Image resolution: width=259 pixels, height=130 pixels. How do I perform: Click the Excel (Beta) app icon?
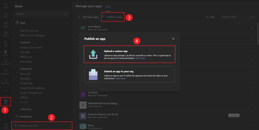pos(83,28)
